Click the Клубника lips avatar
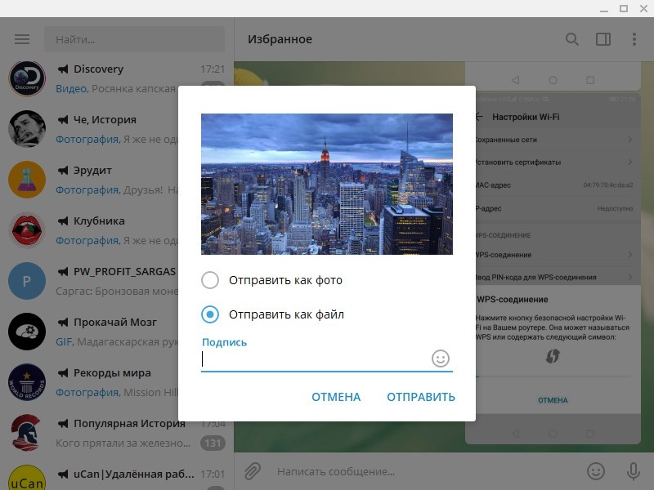 (x=27, y=230)
